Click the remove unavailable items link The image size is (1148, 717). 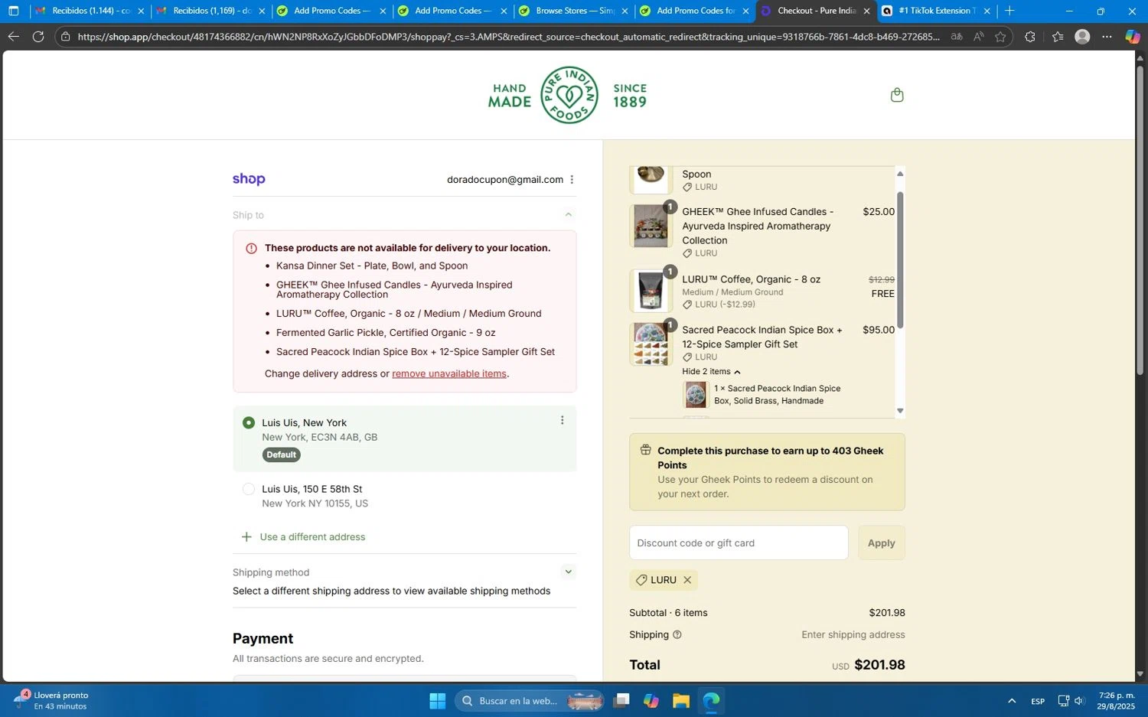point(449,373)
